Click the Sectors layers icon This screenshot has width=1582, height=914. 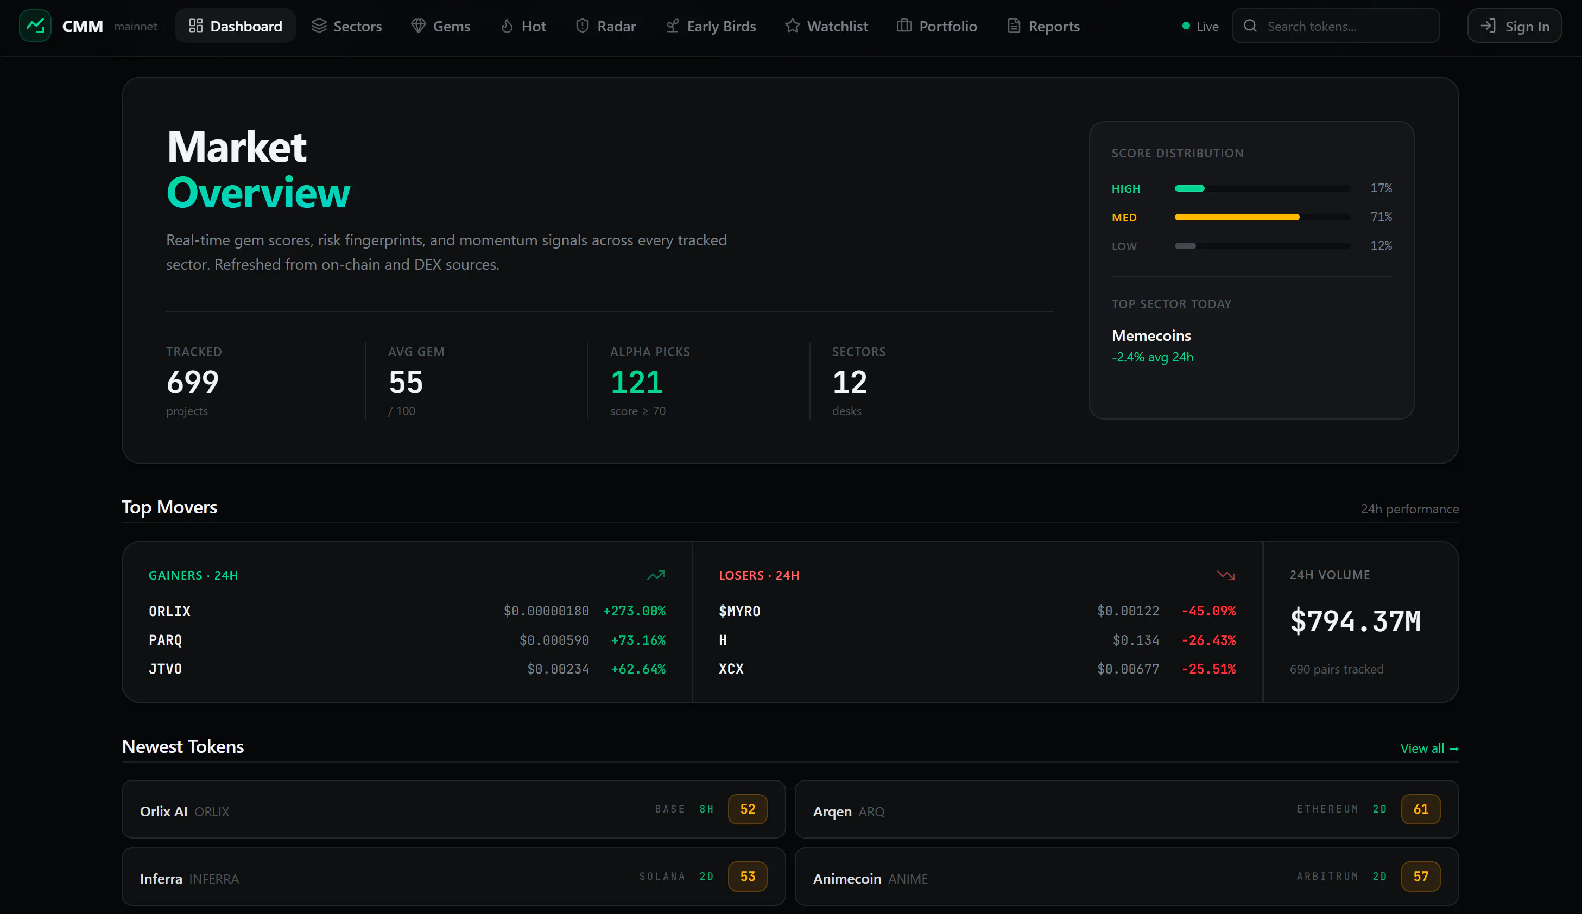pyautogui.click(x=319, y=26)
